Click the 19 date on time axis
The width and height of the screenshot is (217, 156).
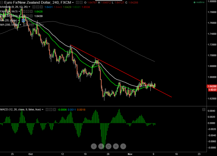coord(85,154)
